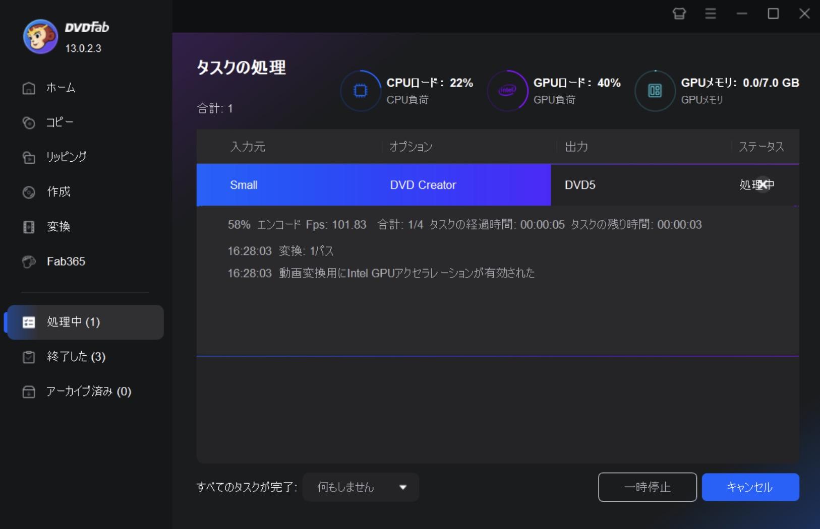
Task: Click the Intel GPUアクセラレーション log line
Action: pyautogui.click(x=381, y=273)
